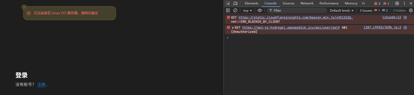Click the red error icon of the 401 entry
The height and width of the screenshot is (95, 414).
pyautogui.click(x=228, y=27)
